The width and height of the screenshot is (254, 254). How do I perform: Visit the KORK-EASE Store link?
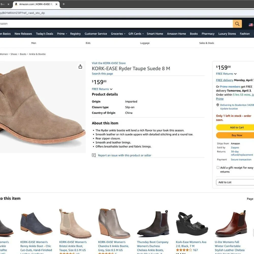tap(109, 63)
